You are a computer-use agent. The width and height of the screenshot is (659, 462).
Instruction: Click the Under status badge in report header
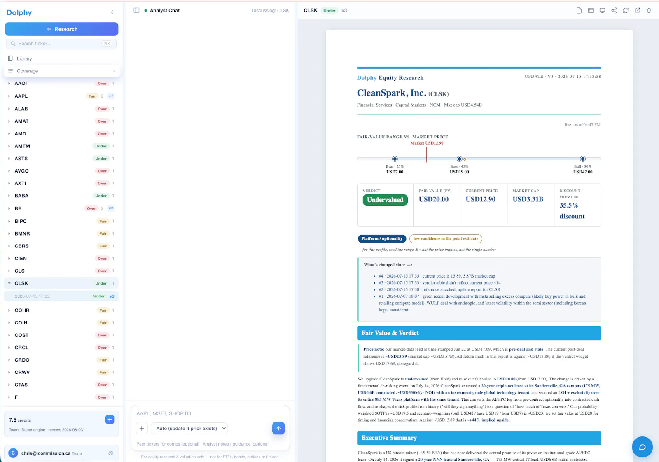[329, 11]
